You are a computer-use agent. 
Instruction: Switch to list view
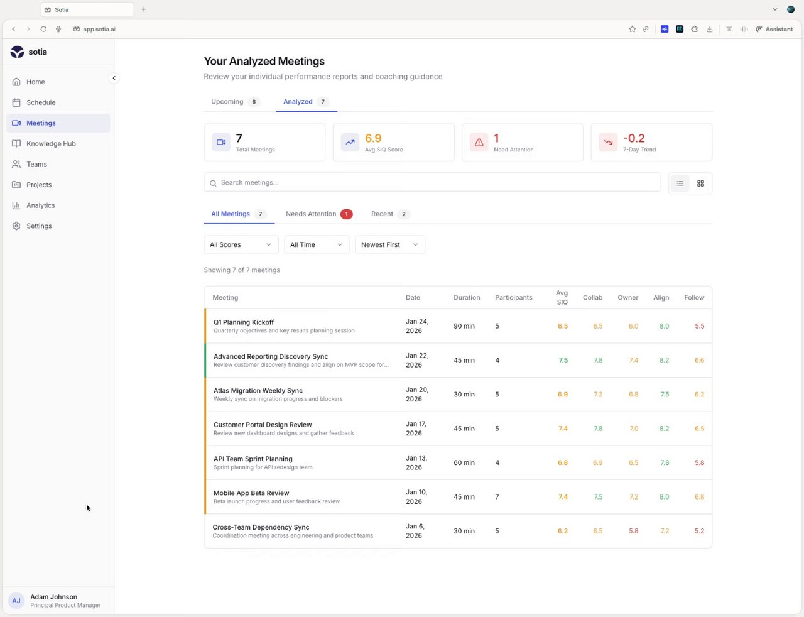point(680,183)
